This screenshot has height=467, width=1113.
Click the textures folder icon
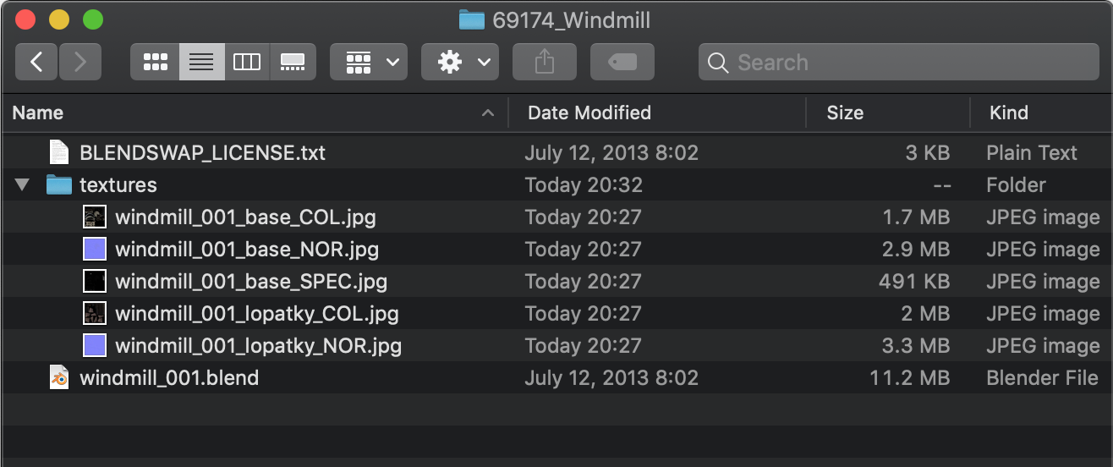coord(58,185)
